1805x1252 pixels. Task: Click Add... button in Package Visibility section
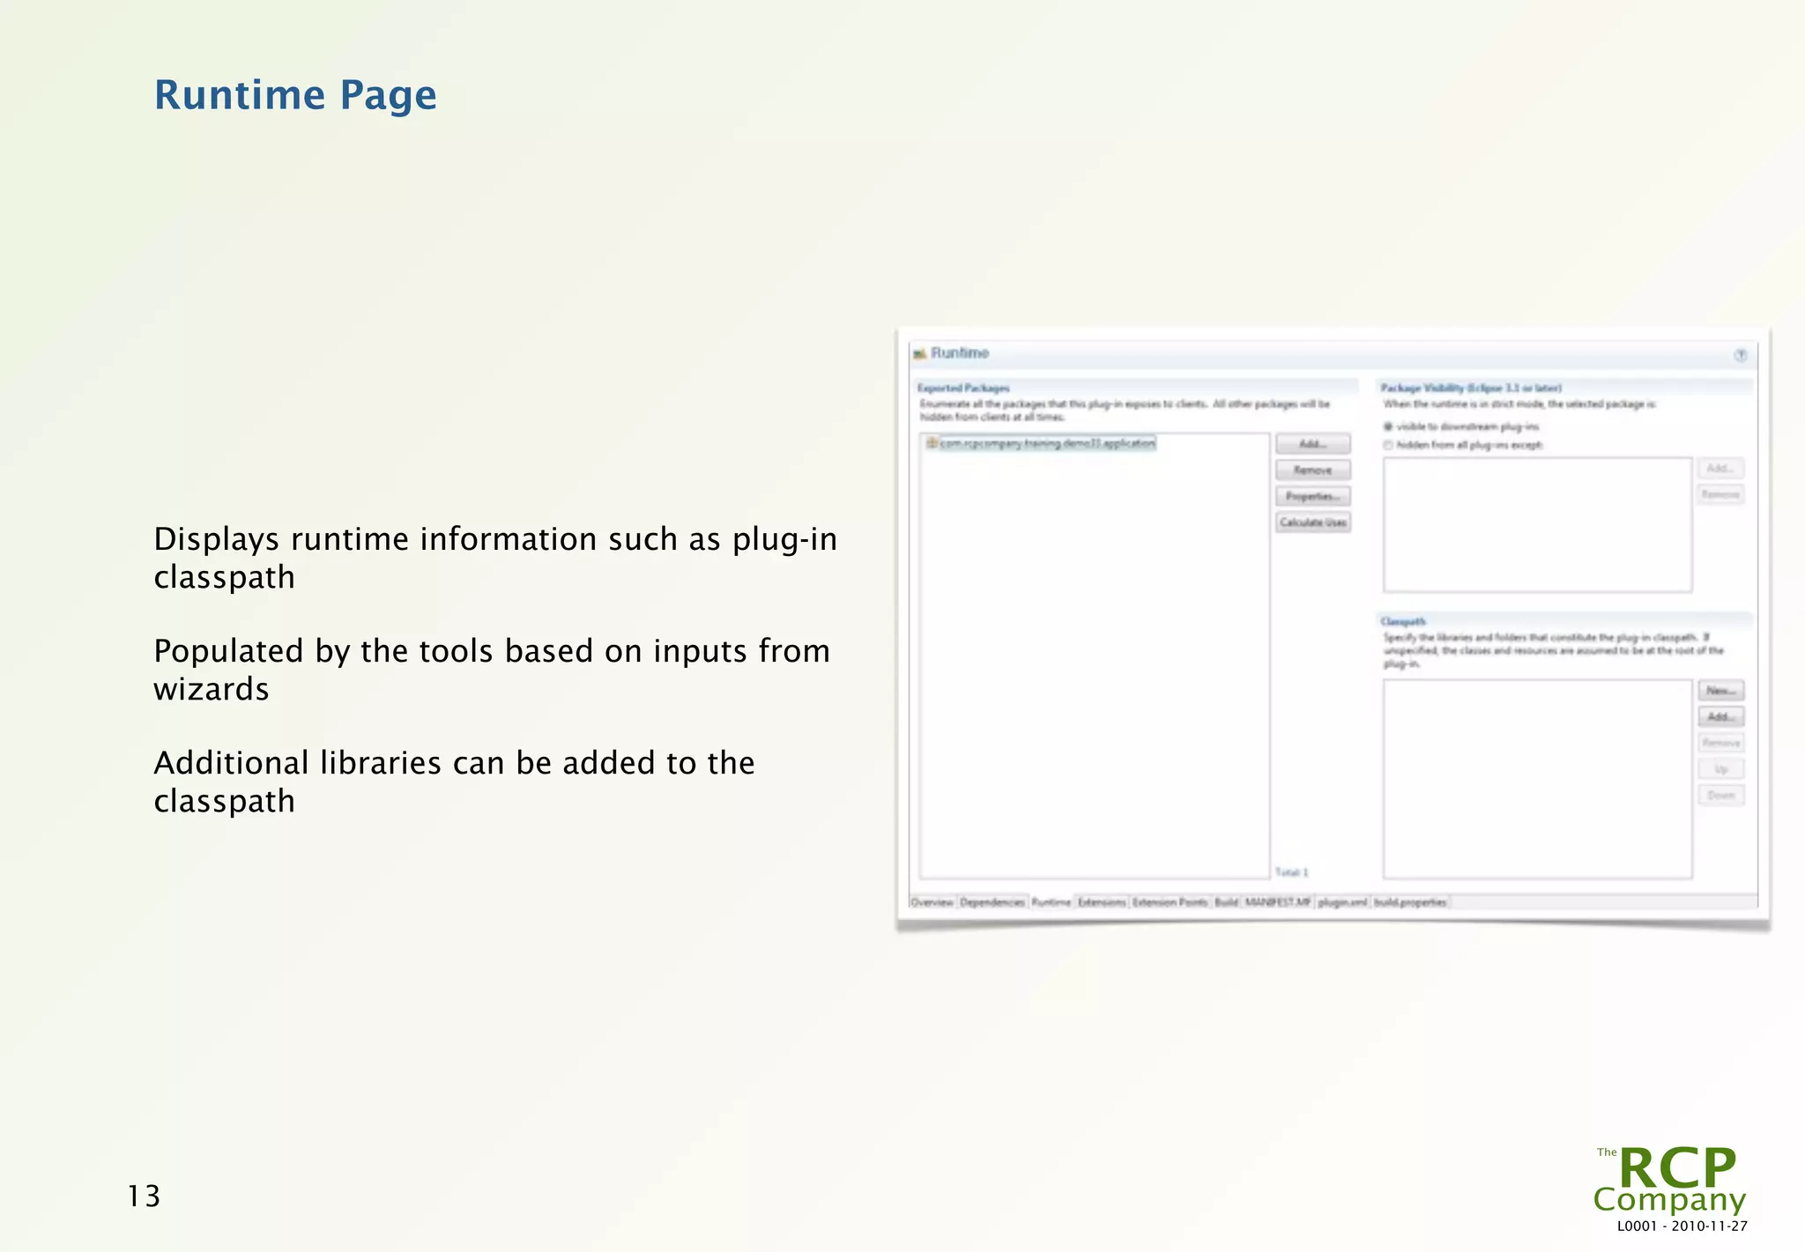tap(1721, 469)
